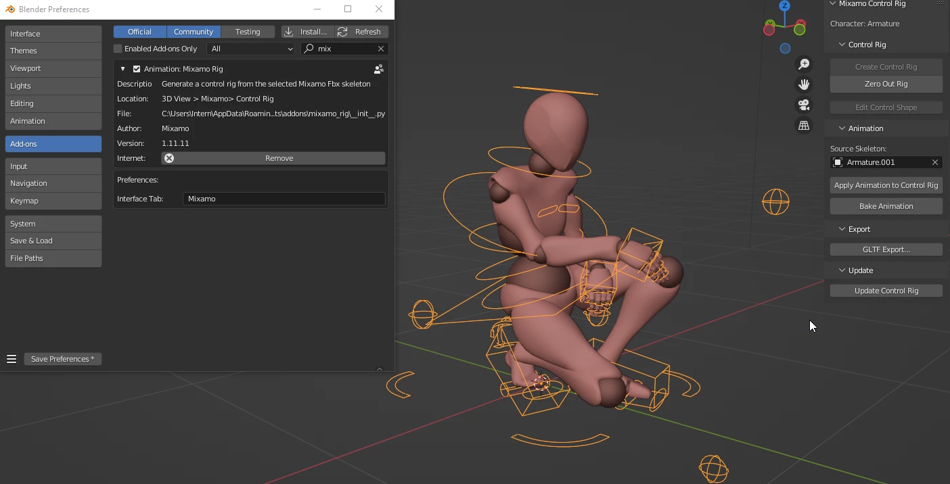This screenshot has width=950, height=484.
Task: Collapse the Mixamo Rig add-on details
Action: tap(122, 69)
